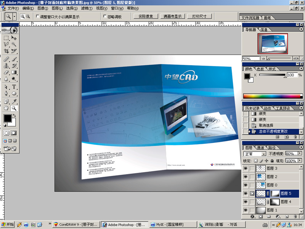Select the Blur tool
Image resolution: width=305 pixels, height=229 pixels.
[x=6, y=79]
